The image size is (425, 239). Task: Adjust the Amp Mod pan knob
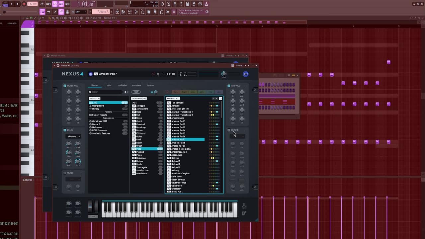tap(242, 92)
